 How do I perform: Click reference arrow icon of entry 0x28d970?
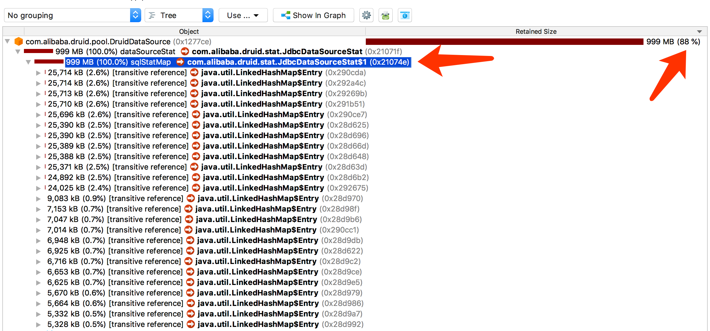(191, 198)
